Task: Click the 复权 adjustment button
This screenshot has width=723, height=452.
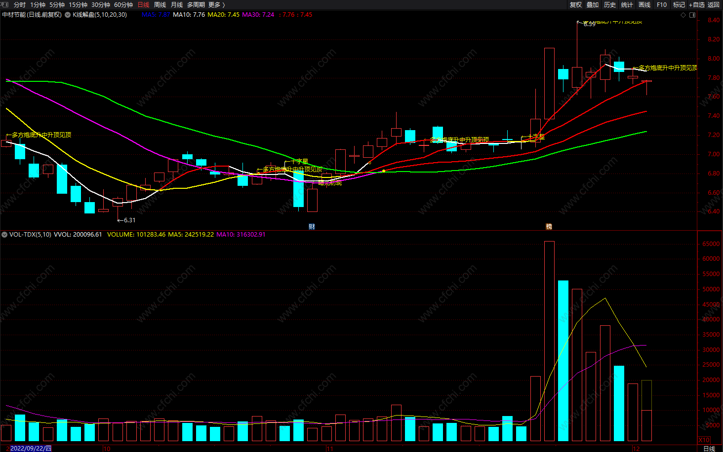Action: pyautogui.click(x=576, y=5)
